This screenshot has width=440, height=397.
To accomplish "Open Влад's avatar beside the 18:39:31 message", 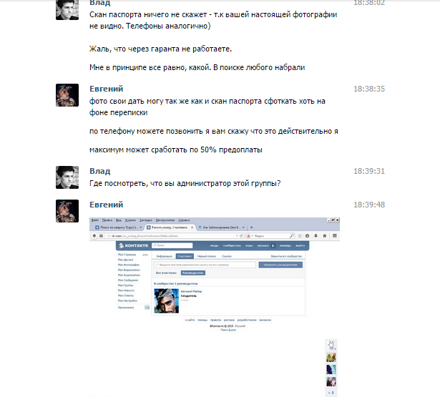I will click(x=67, y=177).
